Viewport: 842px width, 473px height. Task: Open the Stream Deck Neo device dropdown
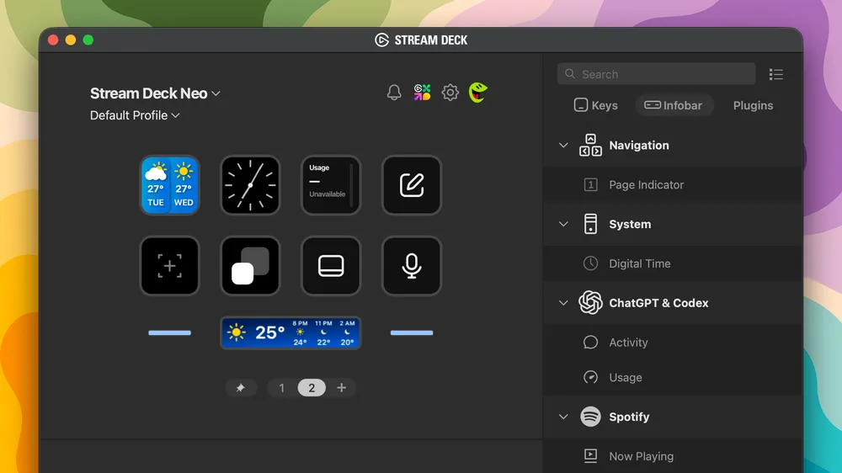(x=155, y=93)
